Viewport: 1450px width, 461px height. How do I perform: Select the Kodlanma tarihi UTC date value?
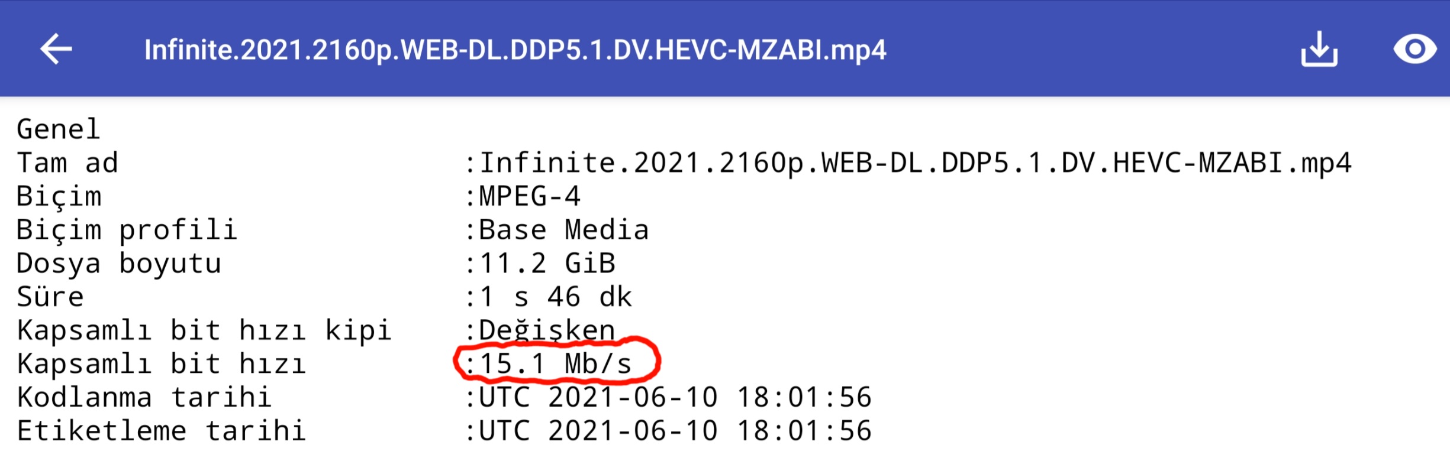click(675, 398)
